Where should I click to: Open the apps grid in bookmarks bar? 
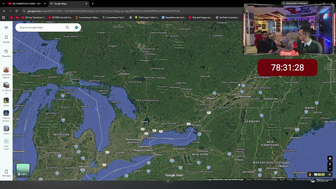tap(3, 18)
